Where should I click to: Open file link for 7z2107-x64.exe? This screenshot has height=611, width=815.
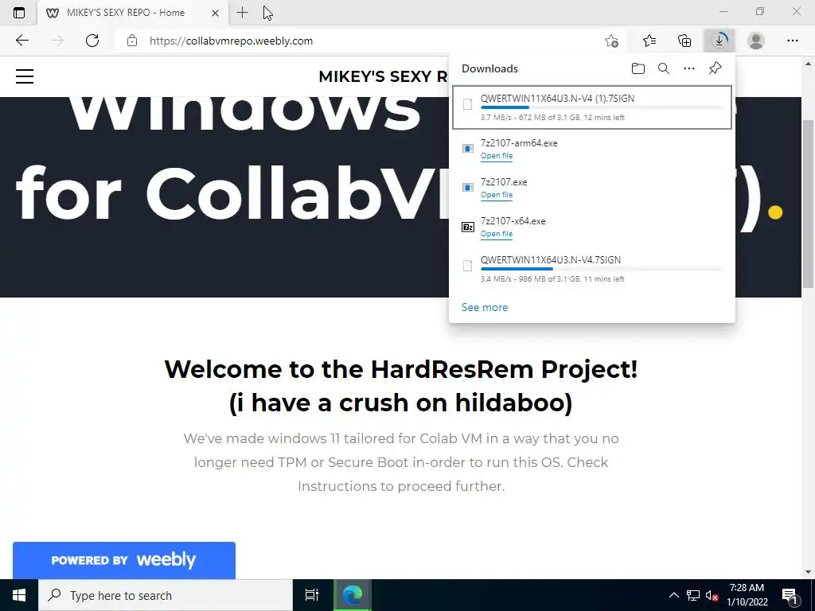click(x=497, y=234)
